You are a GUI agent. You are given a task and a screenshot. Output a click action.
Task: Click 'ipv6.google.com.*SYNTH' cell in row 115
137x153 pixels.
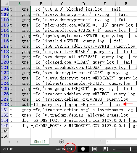point(71,36)
